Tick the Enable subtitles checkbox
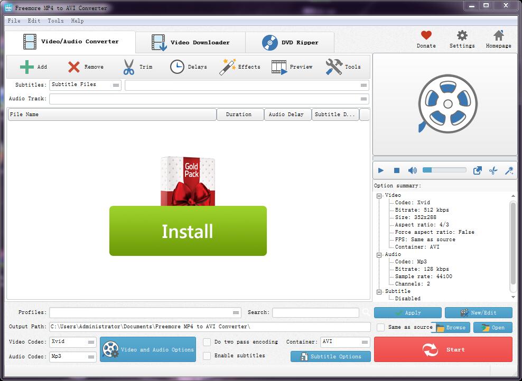 coord(207,356)
